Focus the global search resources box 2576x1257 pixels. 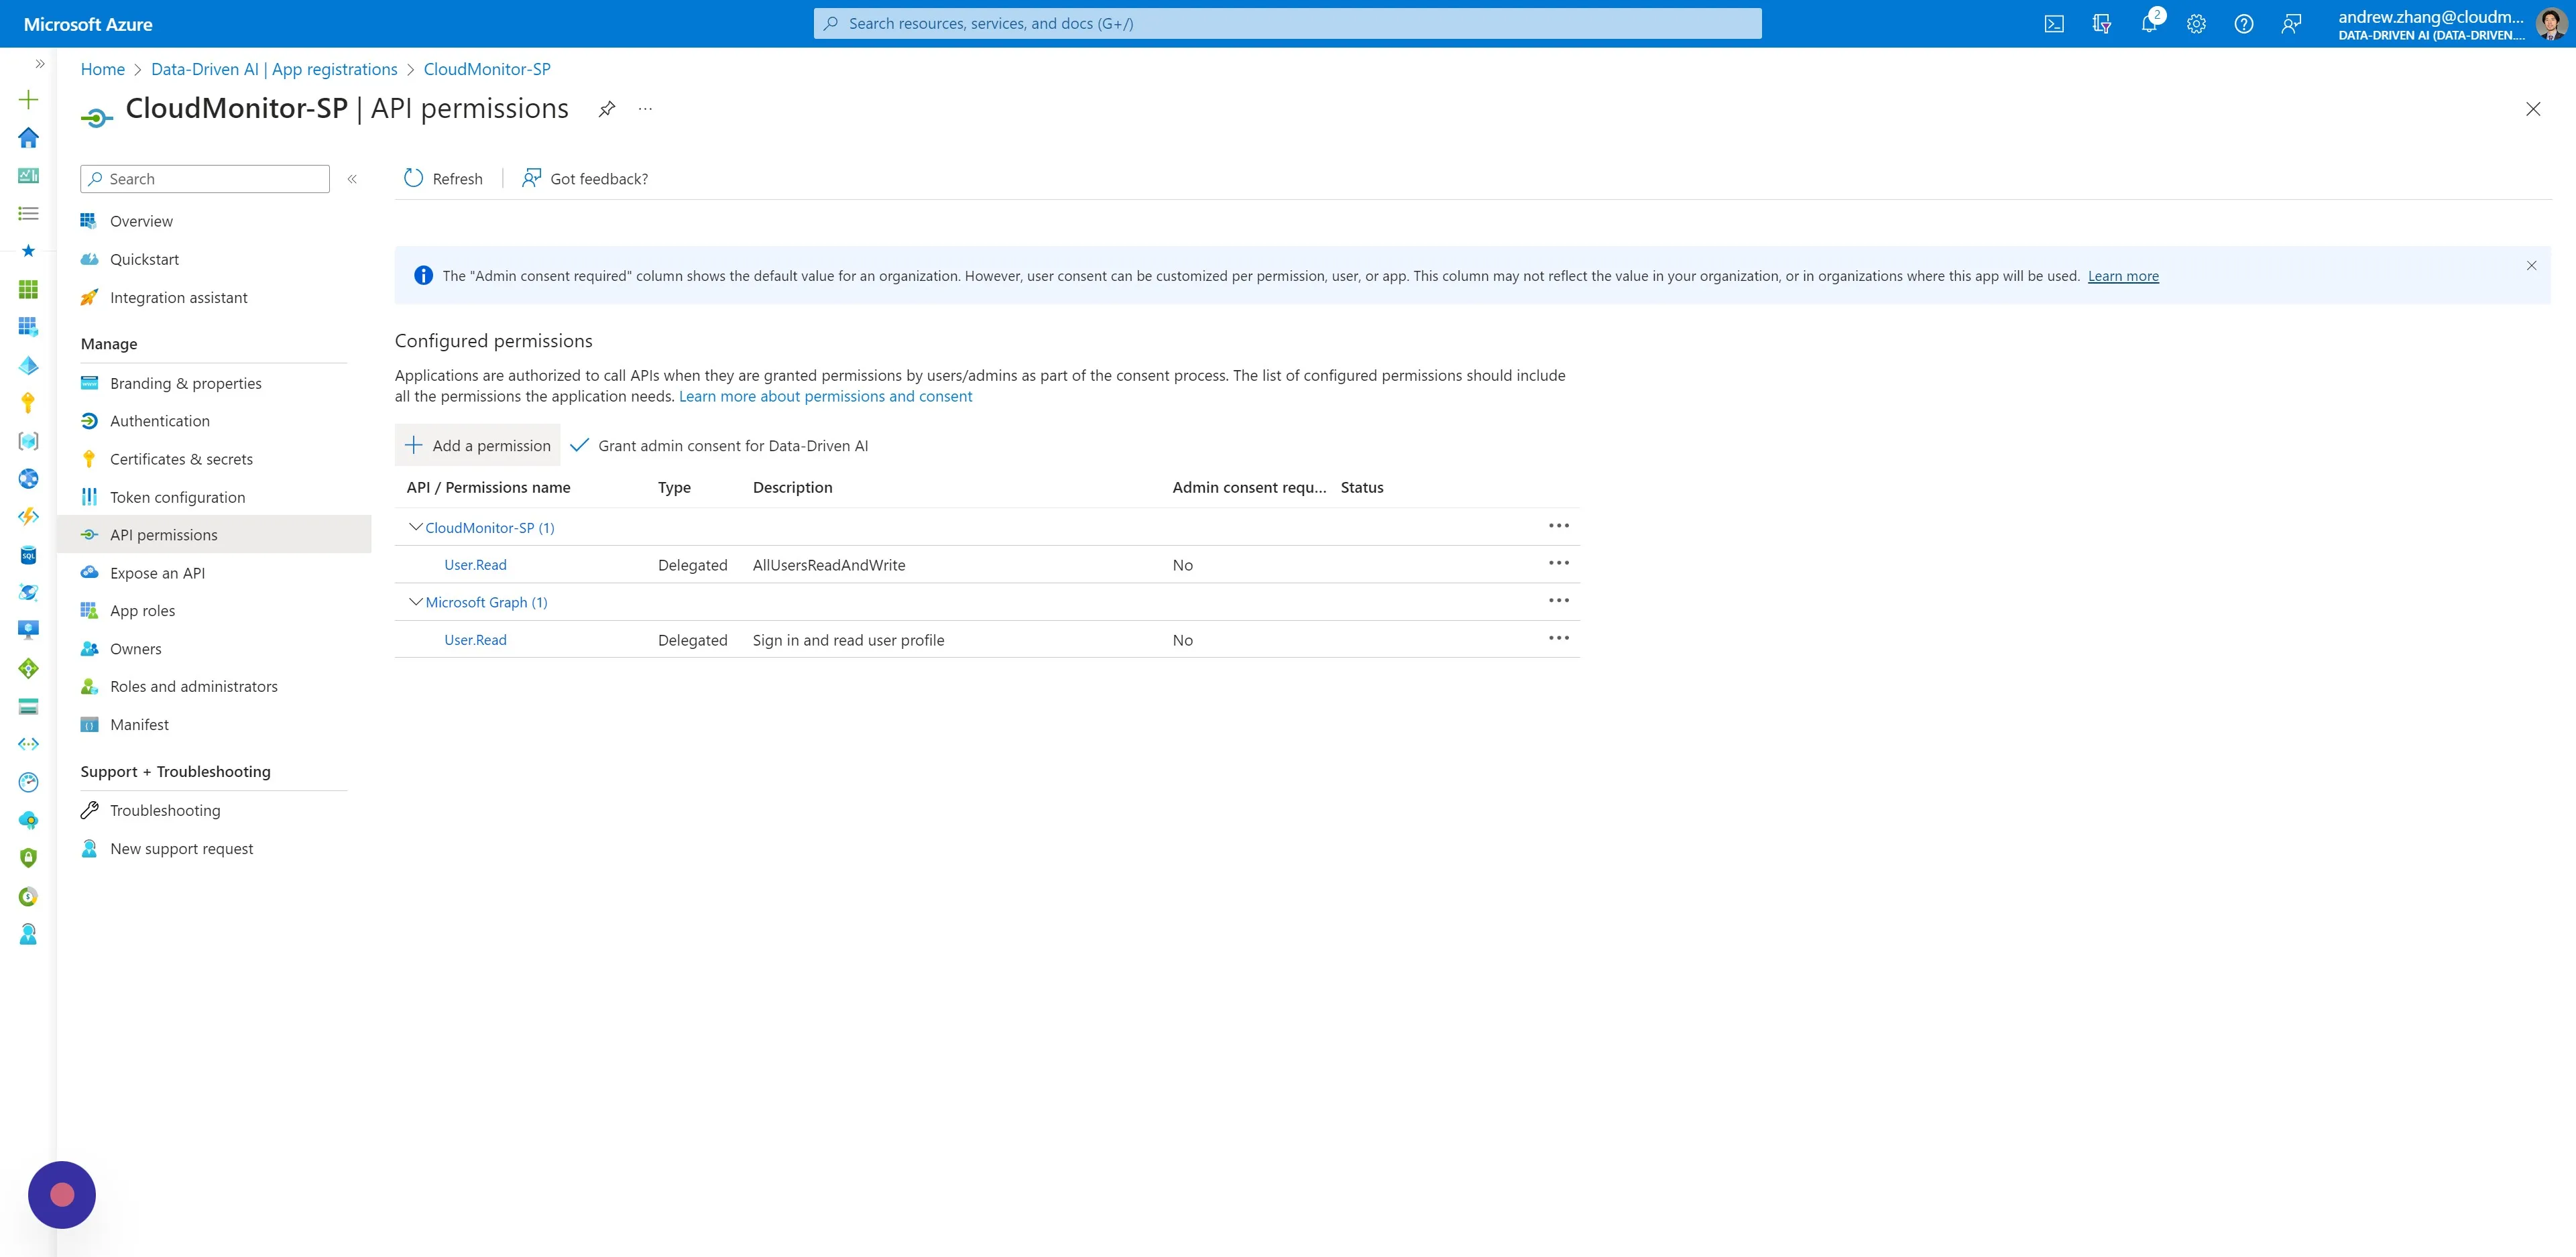coord(1287,24)
